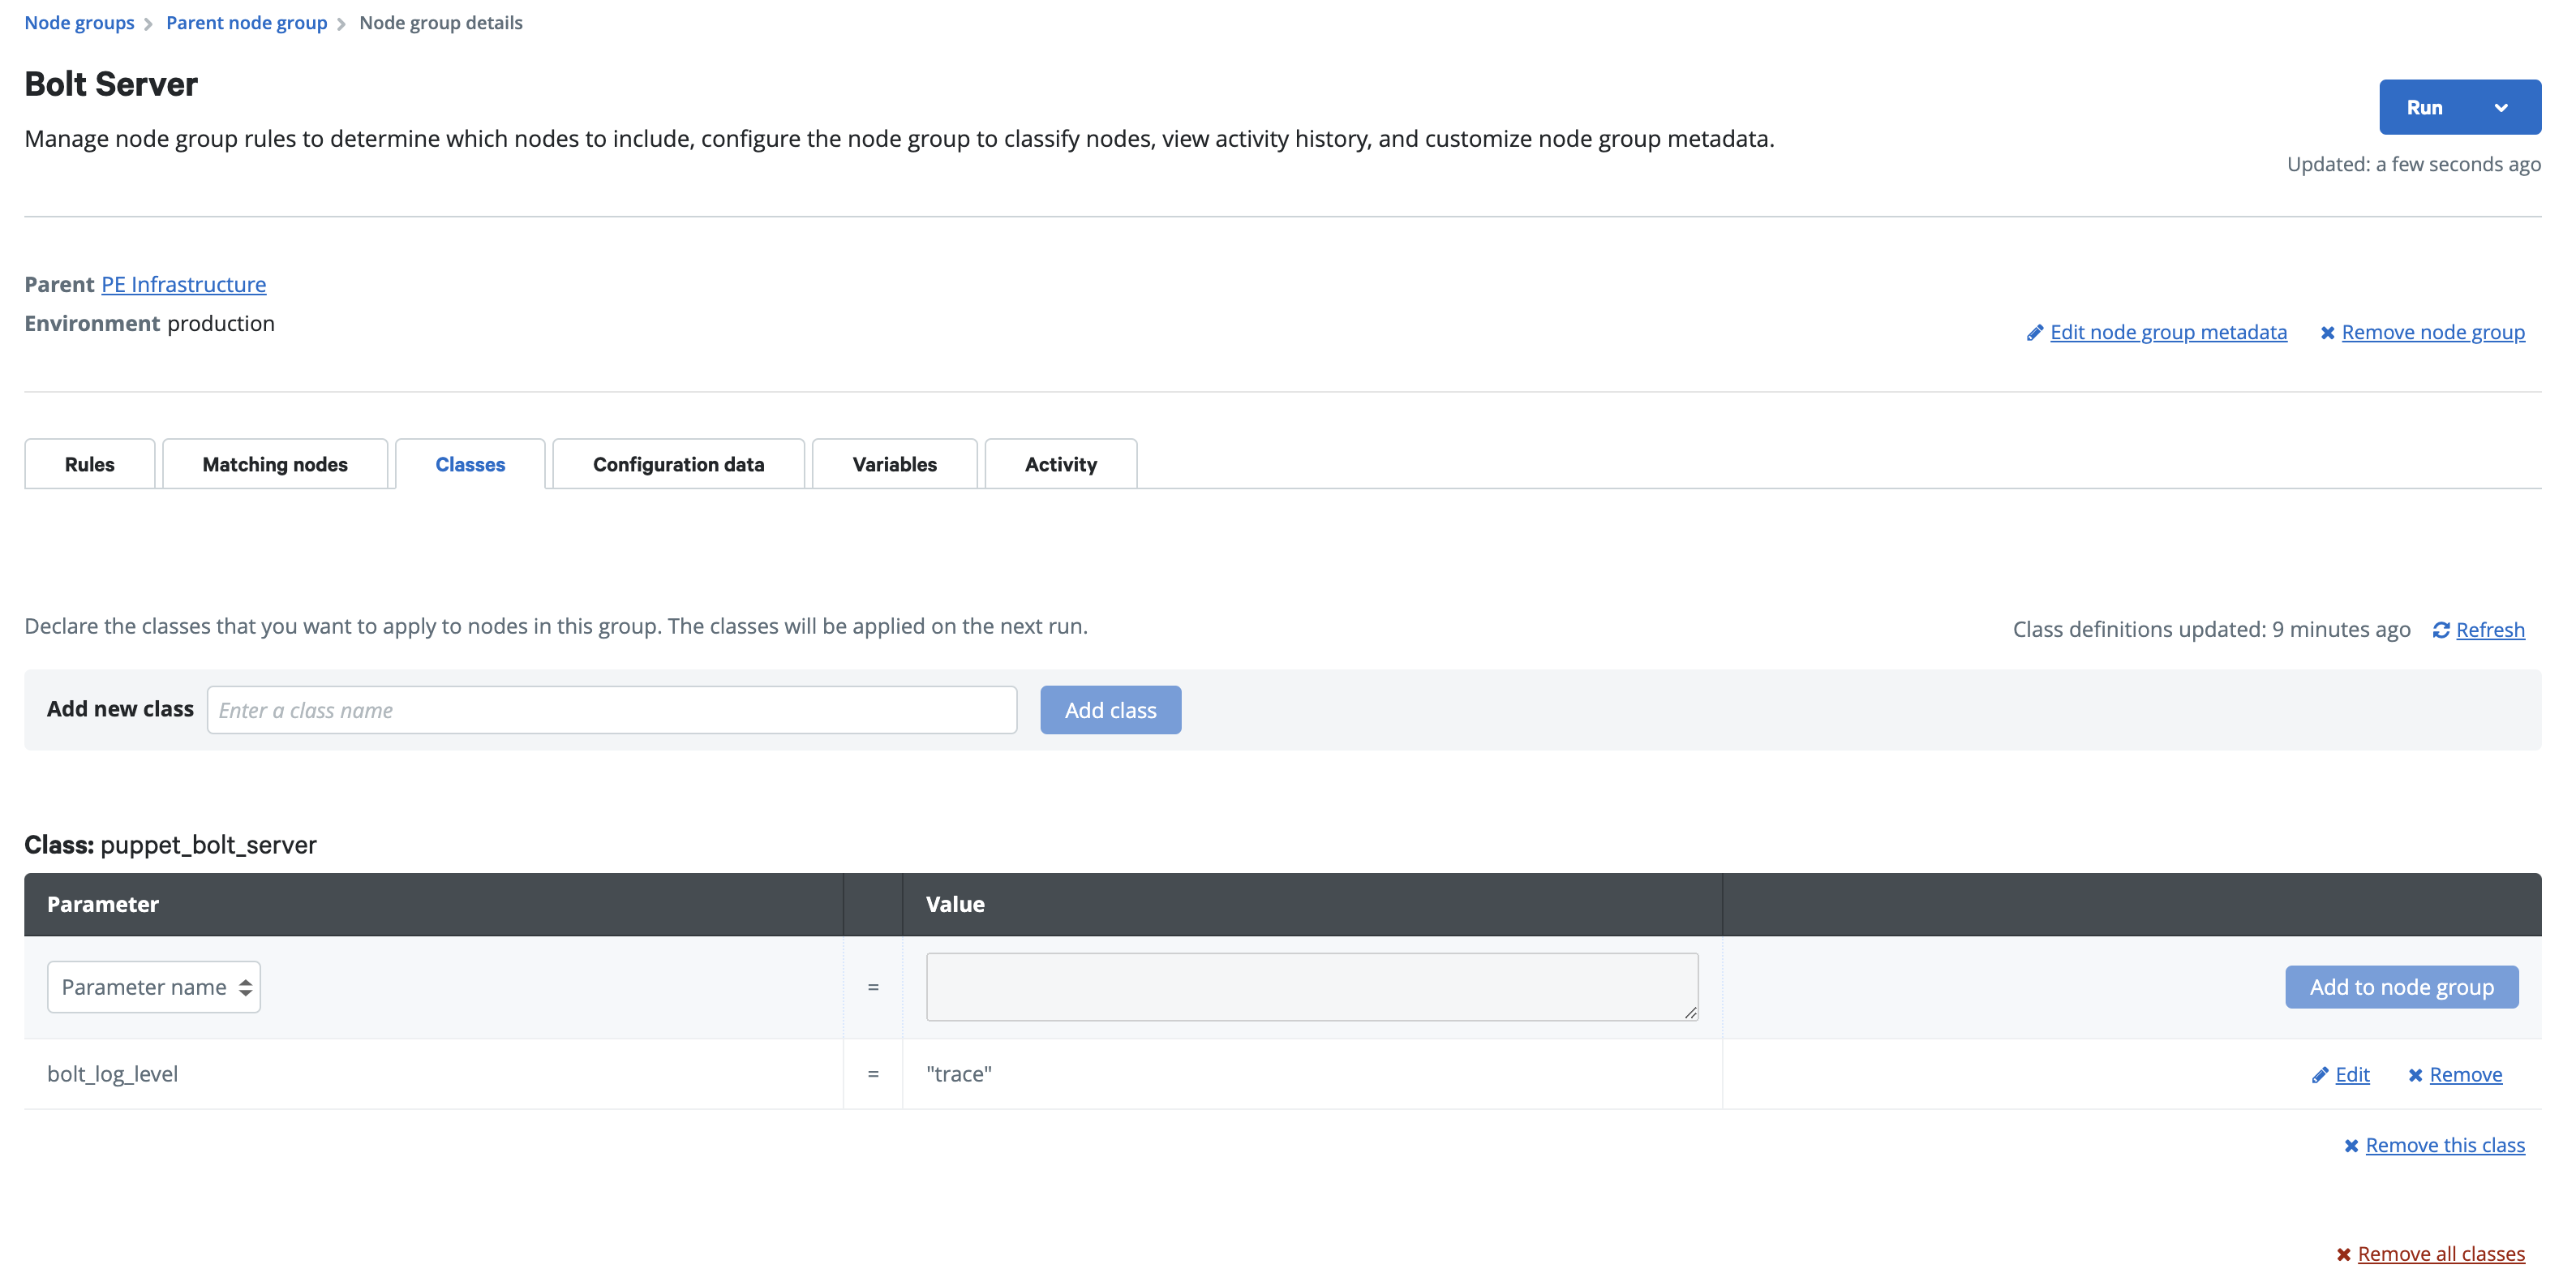Viewport: 2576px width, 1282px height.
Task: Click the parameter value text area
Action: [1311, 987]
